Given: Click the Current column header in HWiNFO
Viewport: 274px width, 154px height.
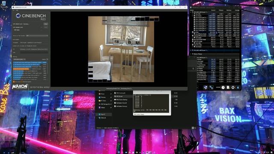Looking at the screenshot, I should coord(213,10).
